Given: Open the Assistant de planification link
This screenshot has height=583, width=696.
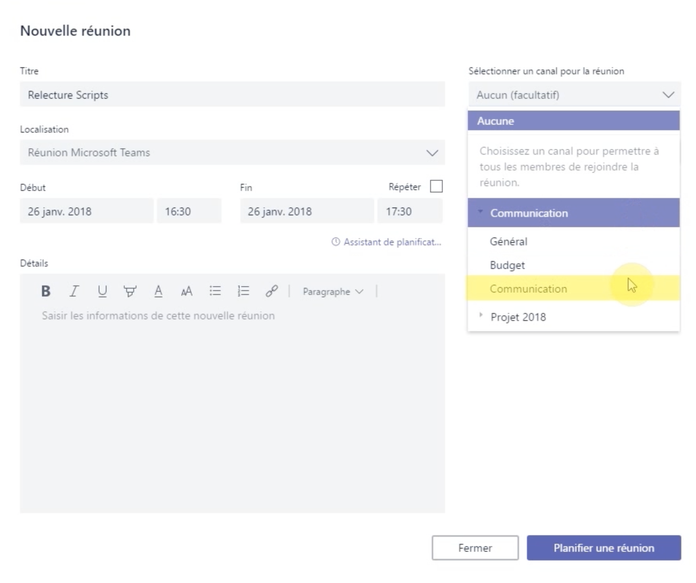Looking at the screenshot, I should click(x=392, y=242).
